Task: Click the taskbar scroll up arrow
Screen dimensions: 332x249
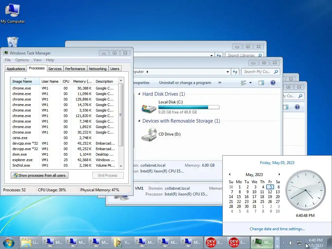Action: [277, 239]
